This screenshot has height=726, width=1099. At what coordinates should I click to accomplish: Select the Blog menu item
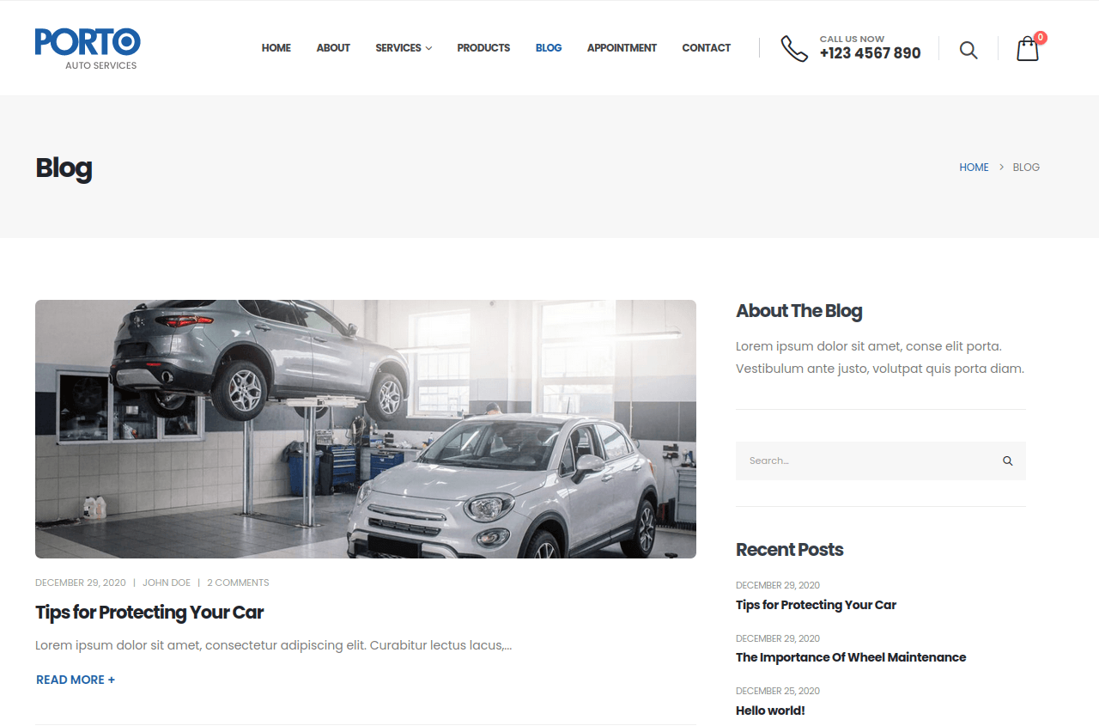[x=549, y=48]
